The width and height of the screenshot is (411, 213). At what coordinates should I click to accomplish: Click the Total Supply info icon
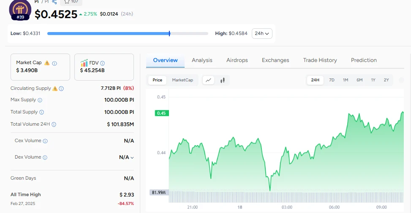tap(42, 112)
